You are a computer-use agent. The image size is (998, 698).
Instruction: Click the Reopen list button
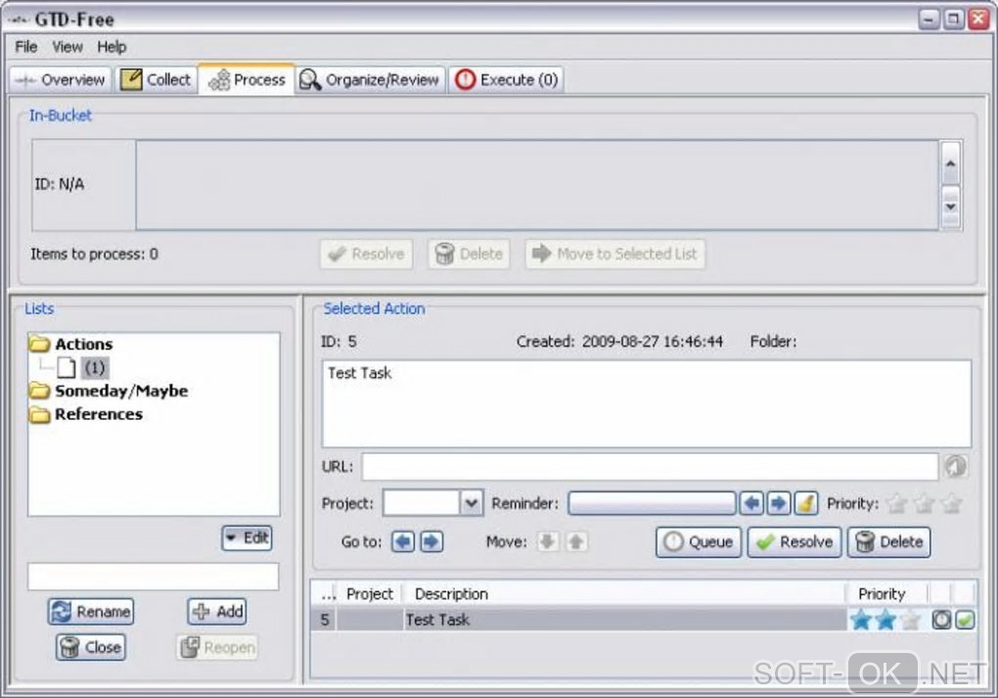[x=217, y=647]
